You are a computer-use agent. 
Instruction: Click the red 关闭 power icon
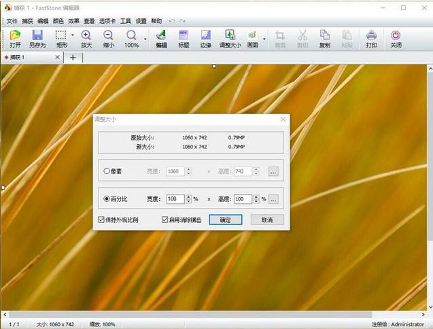coord(396,39)
